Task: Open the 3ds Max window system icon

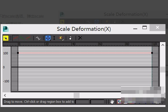Action: point(6,29)
